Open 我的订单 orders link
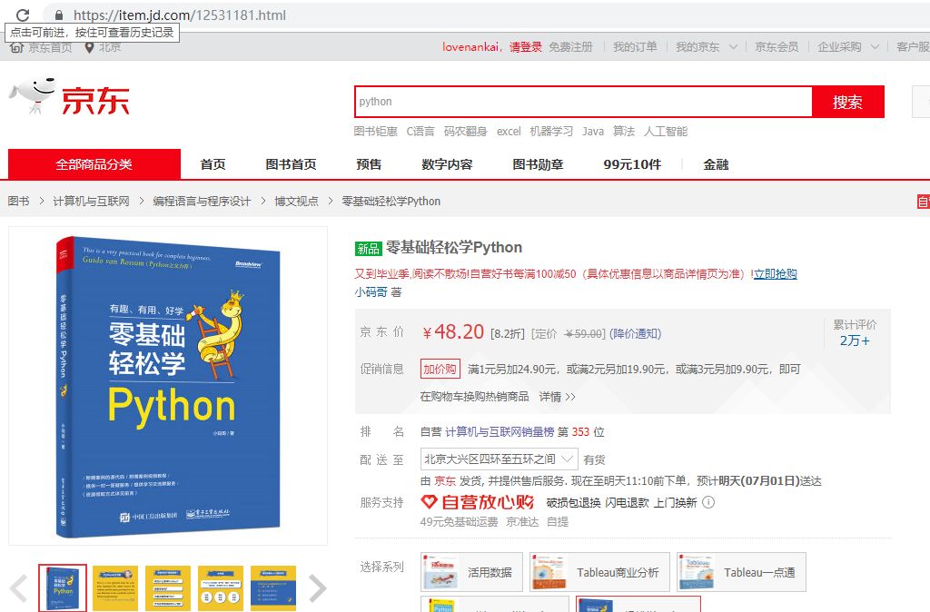 pyautogui.click(x=635, y=47)
